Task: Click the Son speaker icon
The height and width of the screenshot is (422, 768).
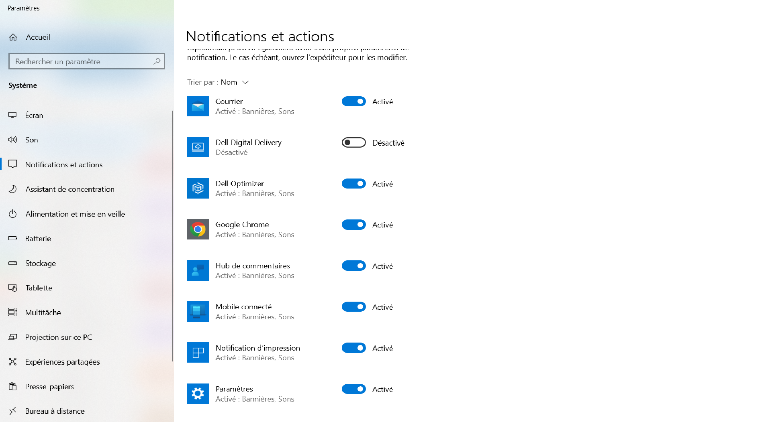Action: pyautogui.click(x=13, y=140)
